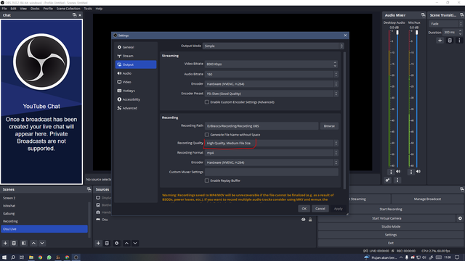Move source down arrow in Sources panel

(135, 244)
